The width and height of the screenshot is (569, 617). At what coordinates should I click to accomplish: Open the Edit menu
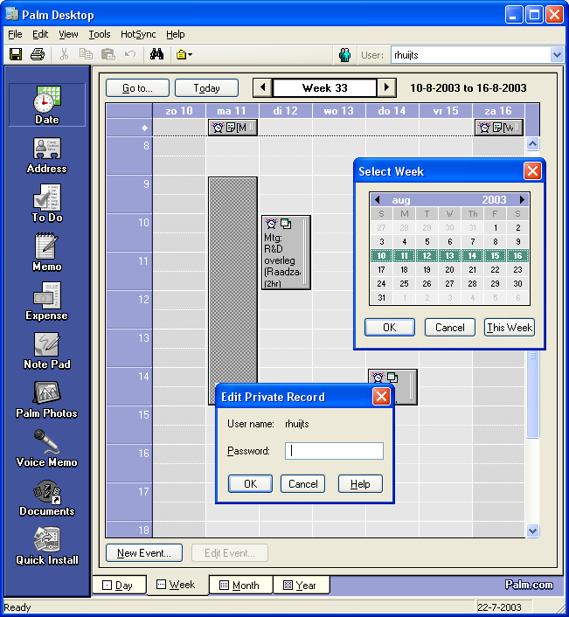pyautogui.click(x=40, y=35)
